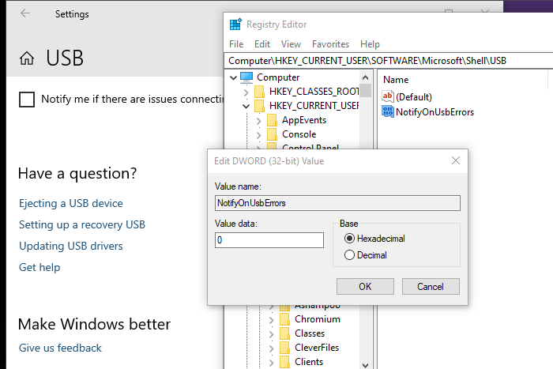The height and width of the screenshot is (369, 553).
Task: Expand the Console registry key
Action: pyautogui.click(x=259, y=134)
